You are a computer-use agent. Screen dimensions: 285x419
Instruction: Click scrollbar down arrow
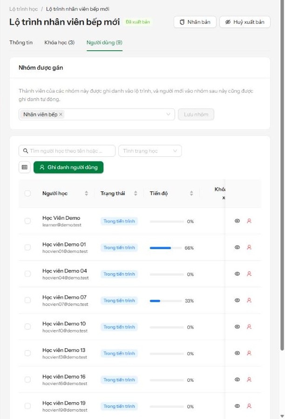282,416
